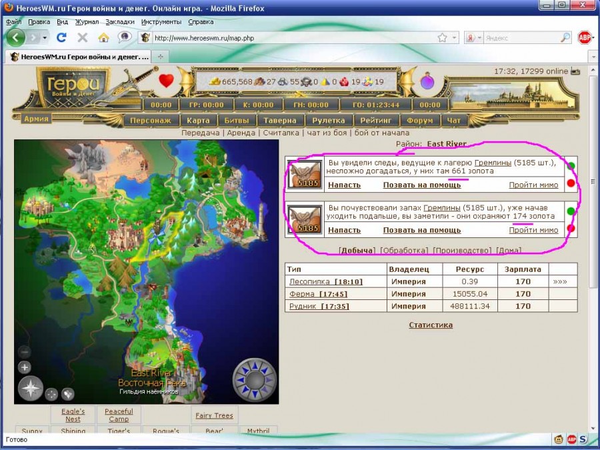600x450 pixels.
Task: Click the ABP icon in status bar
Action: pos(572,439)
